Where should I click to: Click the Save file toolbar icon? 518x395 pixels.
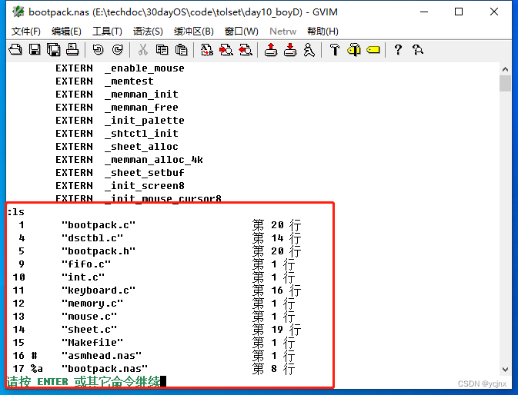click(35, 50)
